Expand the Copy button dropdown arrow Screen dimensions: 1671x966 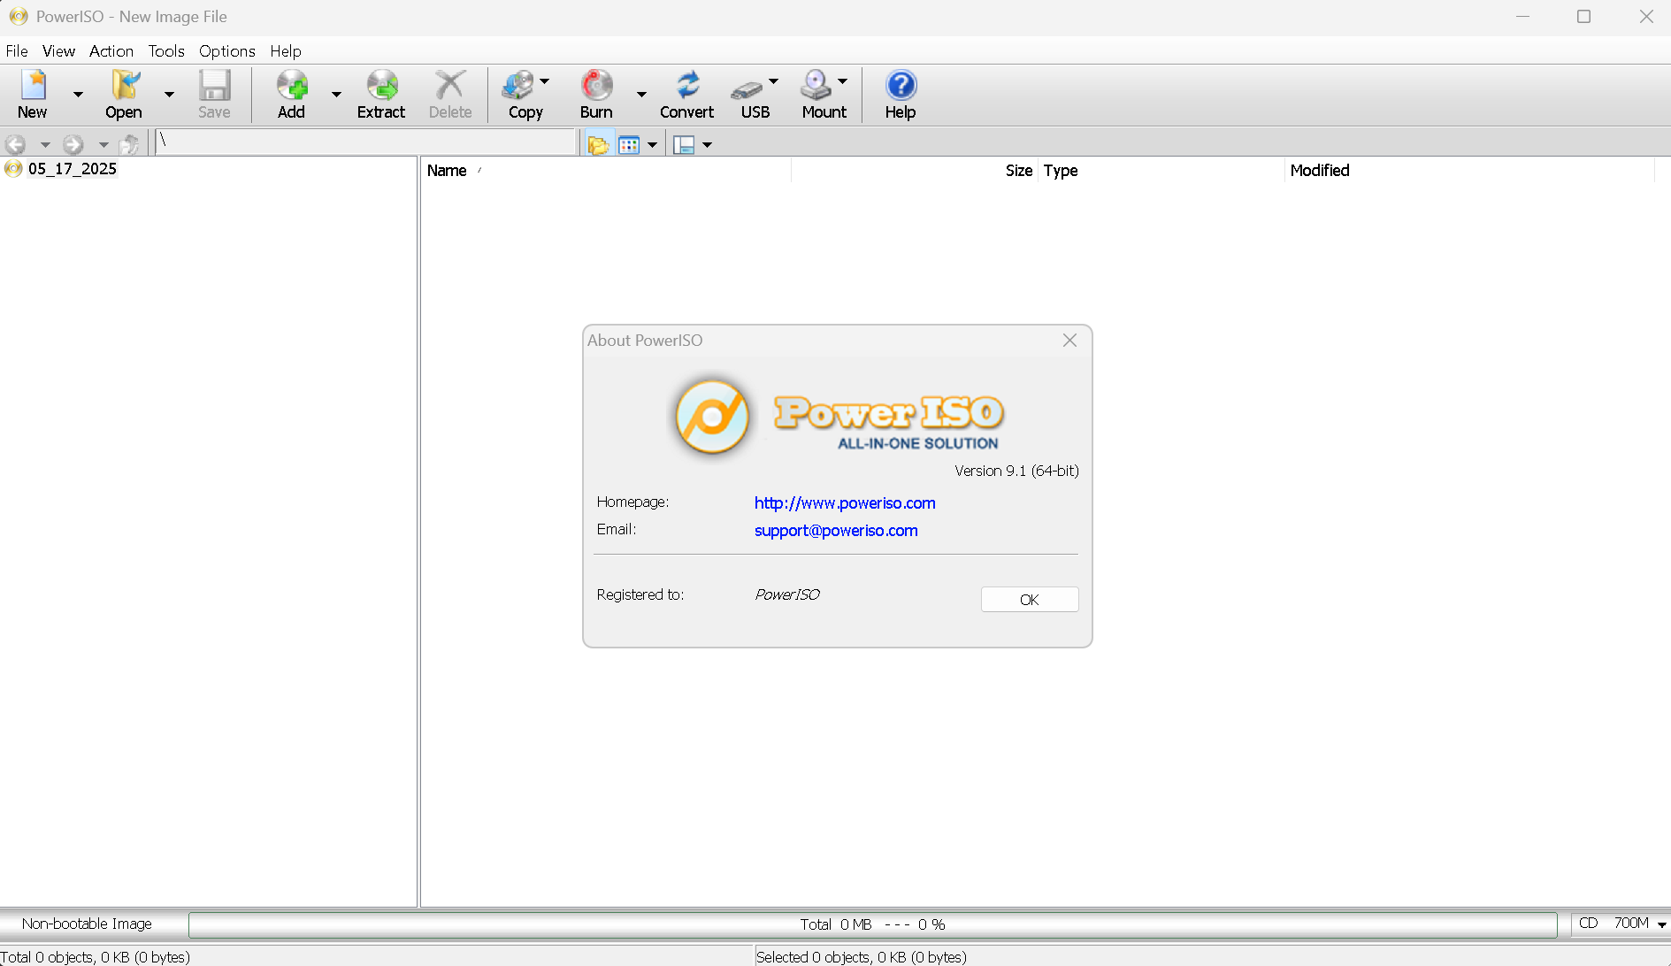(545, 81)
